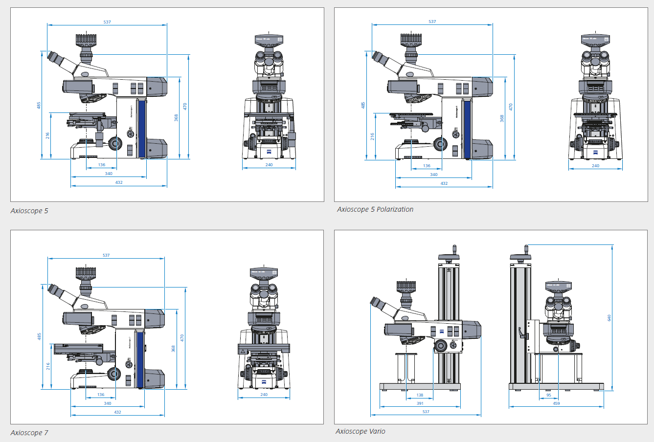
Task: Click the 640 height dimension in the Vario drawing
Action: pos(609,318)
